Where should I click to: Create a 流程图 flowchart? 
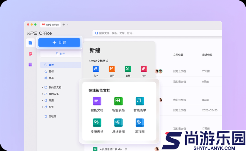coord(140,126)
